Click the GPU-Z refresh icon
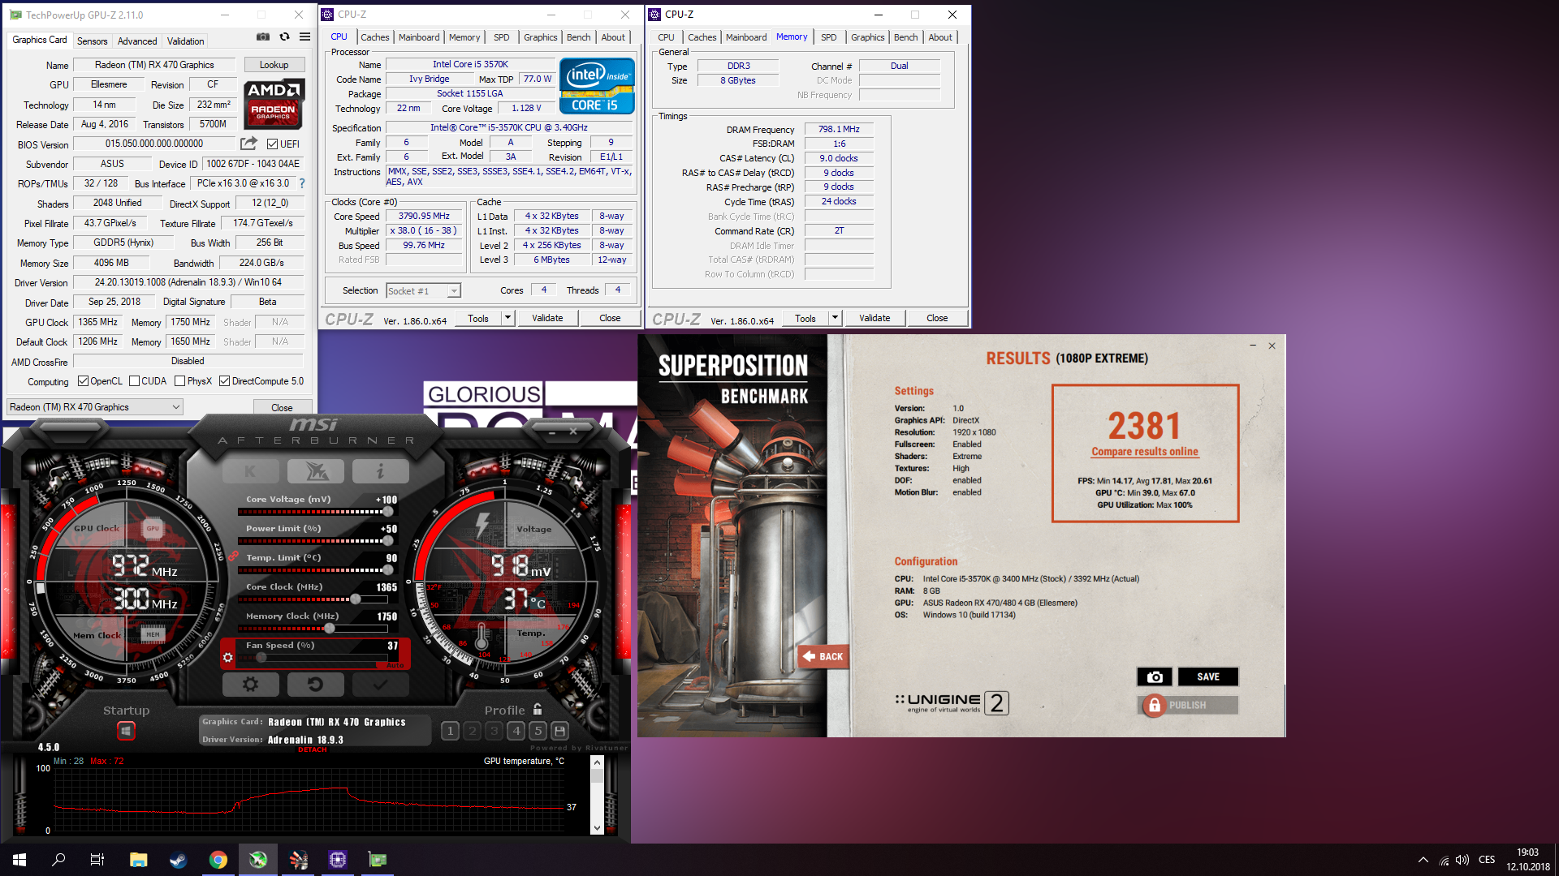Screen dimensions: 1559x876 [284, 37]
